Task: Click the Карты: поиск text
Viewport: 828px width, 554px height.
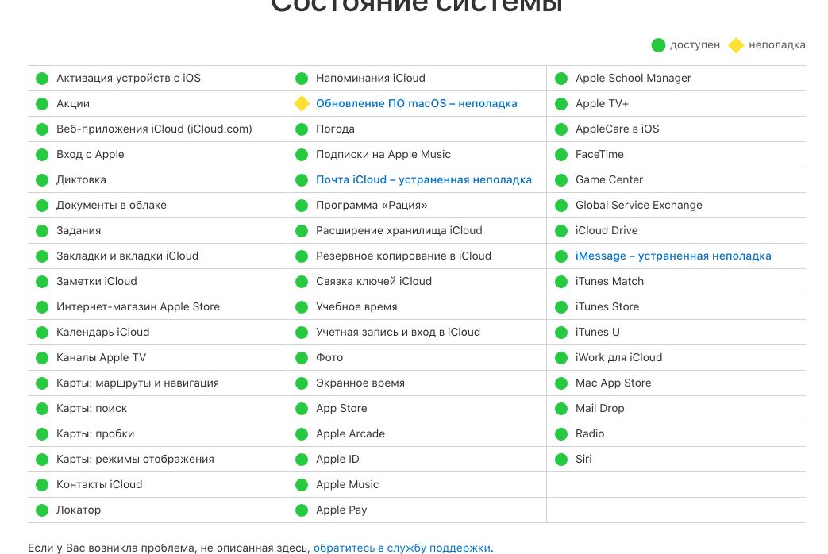Action: click(92, 408)
